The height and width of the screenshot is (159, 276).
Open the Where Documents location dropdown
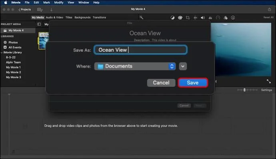point(135,66)
